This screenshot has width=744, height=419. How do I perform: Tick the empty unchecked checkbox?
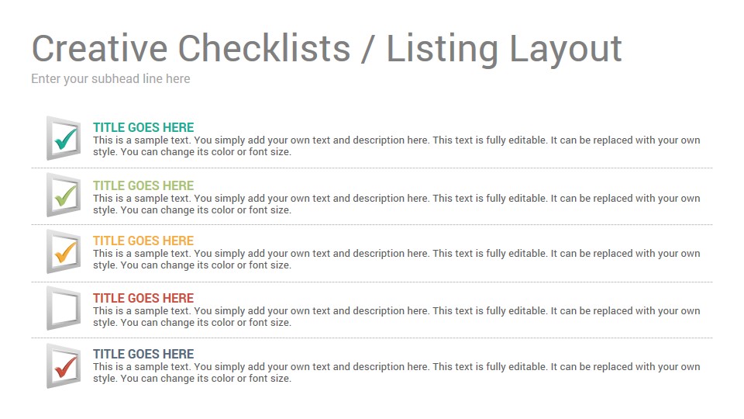point(64,308)
